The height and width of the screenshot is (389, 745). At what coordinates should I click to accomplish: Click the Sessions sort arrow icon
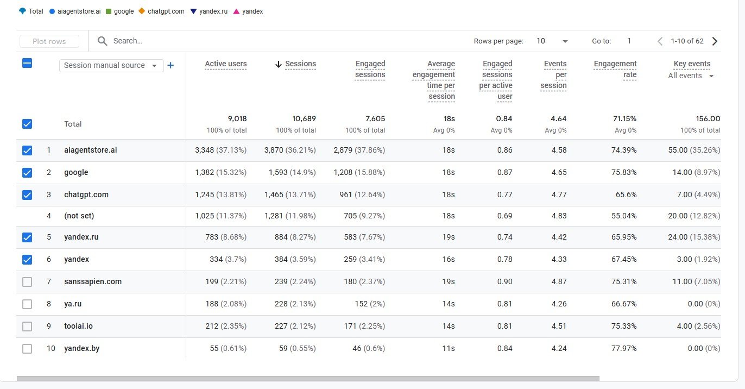[x=279, y=64]
